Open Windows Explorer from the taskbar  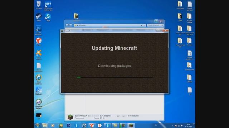tap(45, 126)
